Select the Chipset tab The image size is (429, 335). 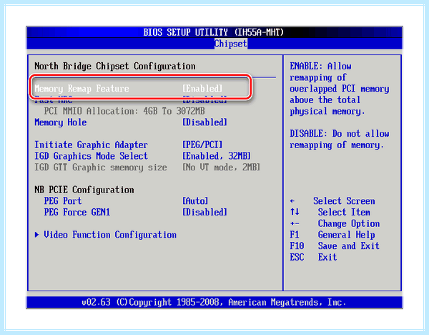231,44
